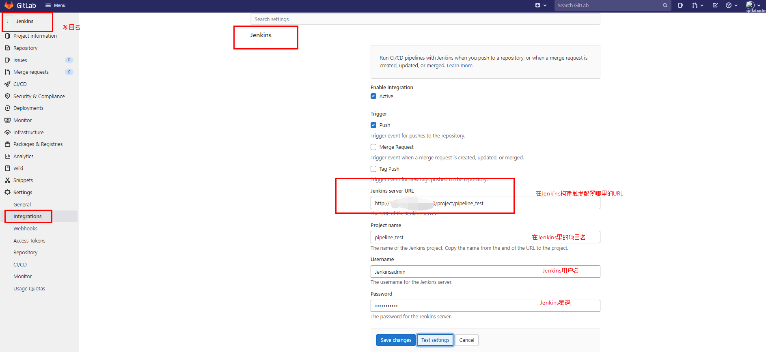Viewport: 766px width, 352px height.
Task: Open Project information label in sidebar
Action: coord(35,36)
